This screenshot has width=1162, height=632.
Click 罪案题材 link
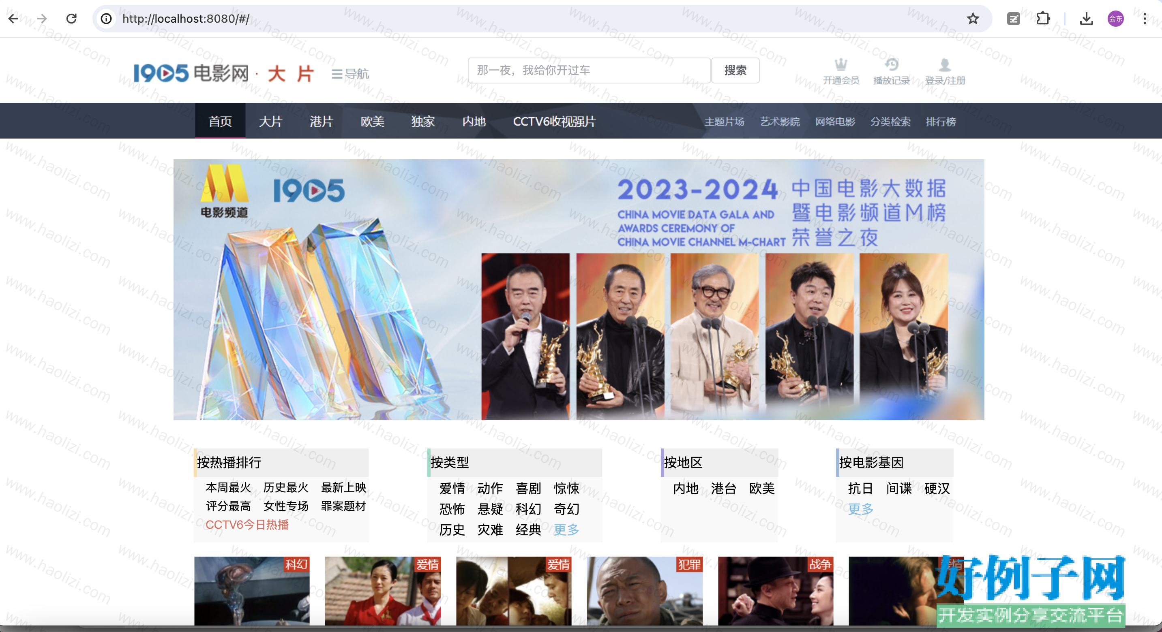pos(343,506)
